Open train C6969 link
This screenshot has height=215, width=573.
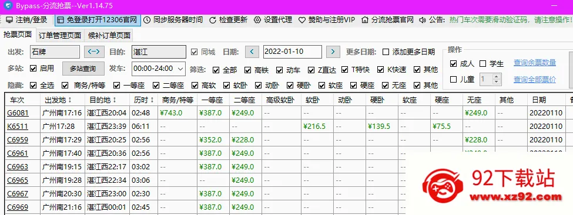[x=18, y=207]
